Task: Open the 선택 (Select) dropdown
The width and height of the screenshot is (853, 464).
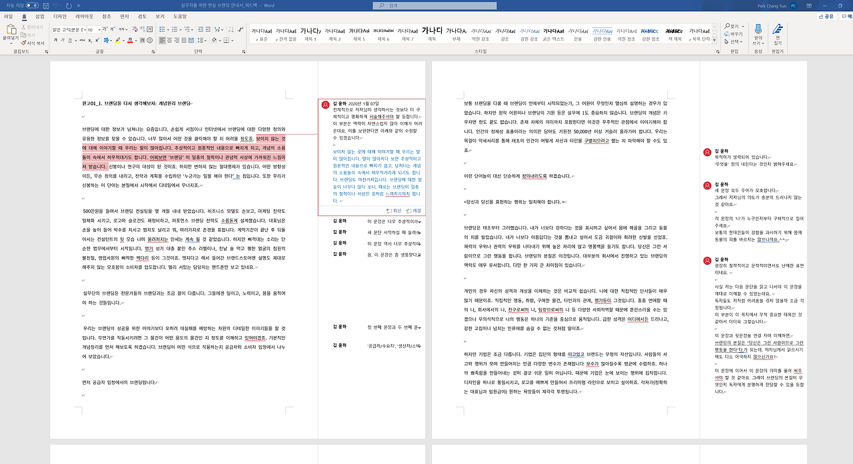Action: pos(734,41)
